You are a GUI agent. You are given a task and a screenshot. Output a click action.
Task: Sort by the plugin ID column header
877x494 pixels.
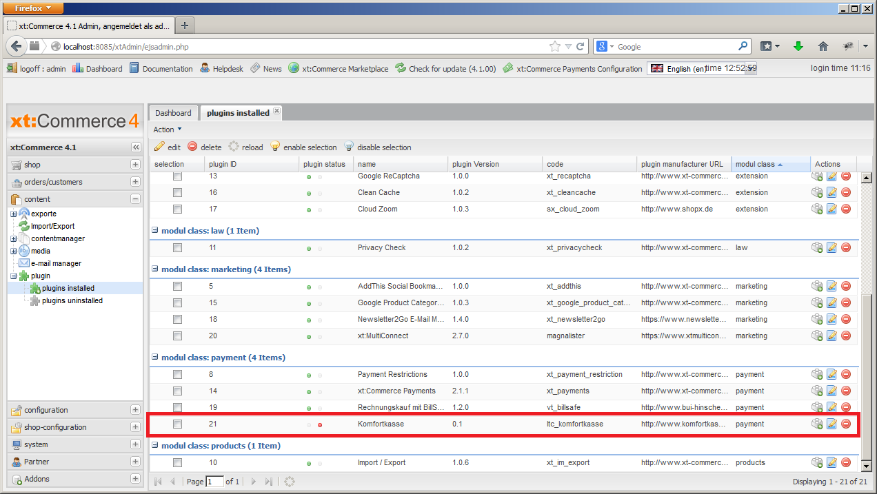point(251,164)
